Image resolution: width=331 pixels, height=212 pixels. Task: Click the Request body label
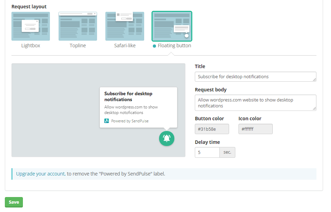(211, 90)
